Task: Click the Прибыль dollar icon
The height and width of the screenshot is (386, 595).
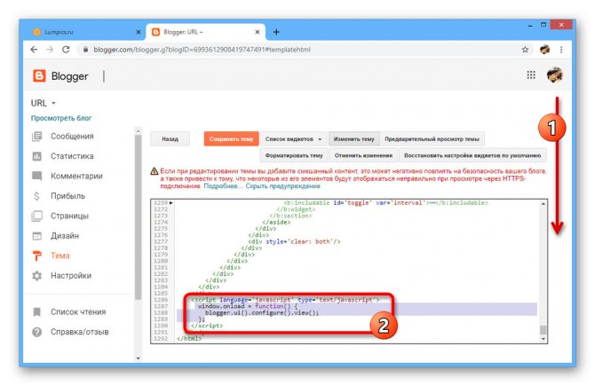Action: click(x=36, y=196)
